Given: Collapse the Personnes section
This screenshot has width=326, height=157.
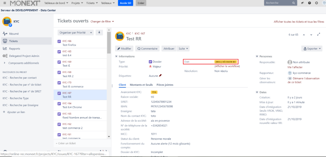Looking at the screenshot, I should coord(257,57).
